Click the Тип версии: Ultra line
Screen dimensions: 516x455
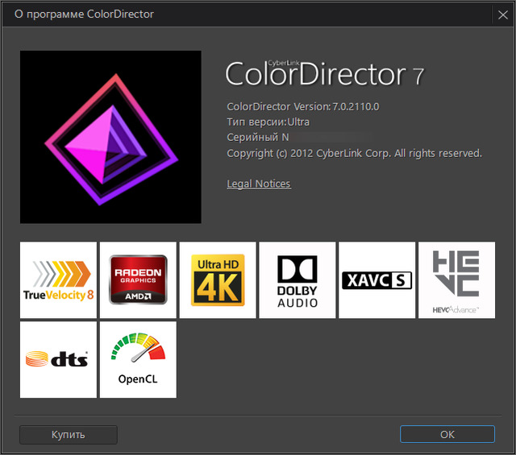point(268,122)
